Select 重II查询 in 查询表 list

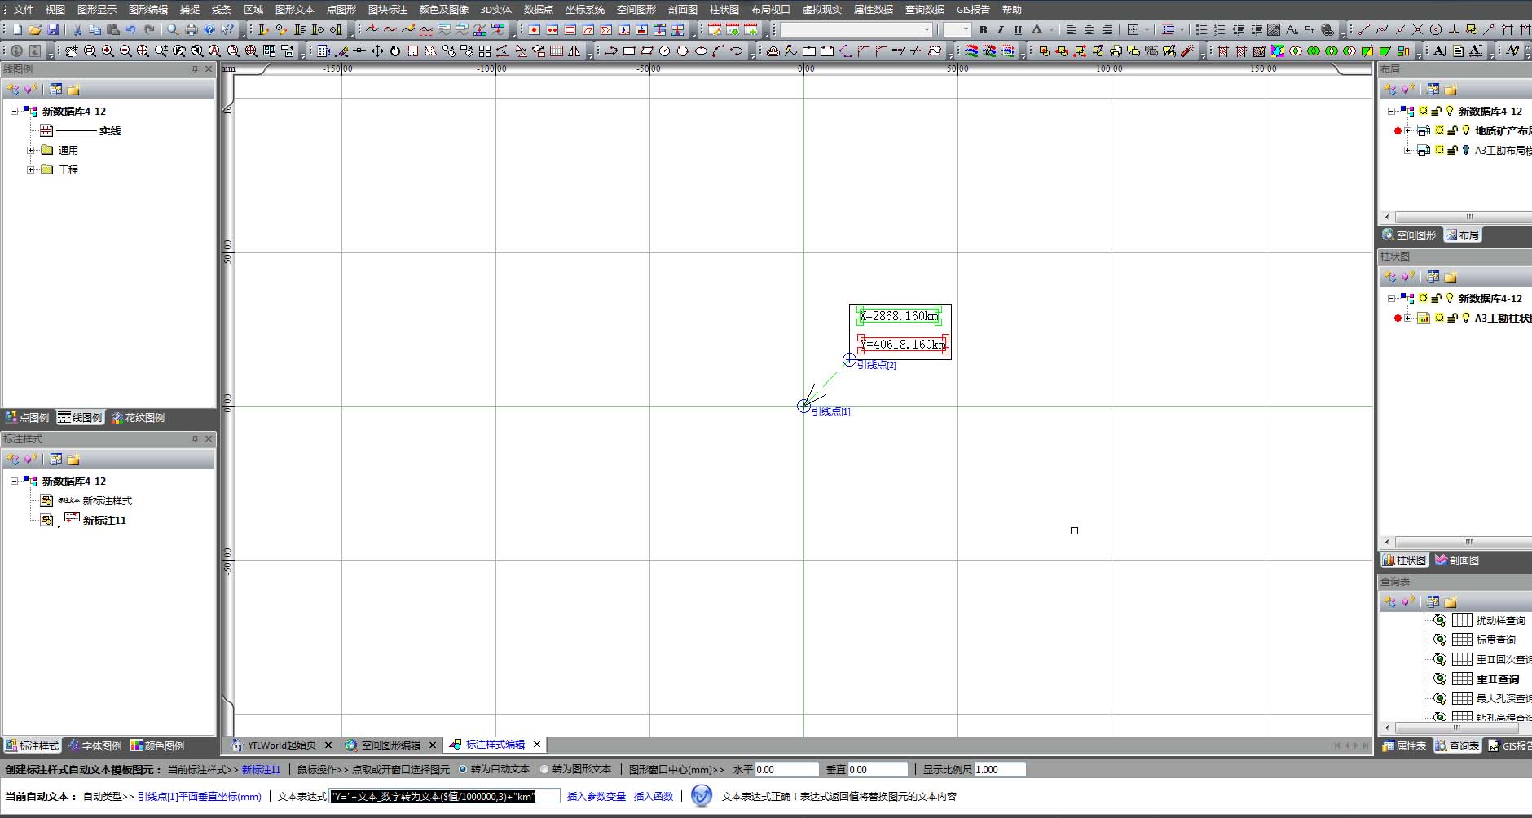point(1498,679)
